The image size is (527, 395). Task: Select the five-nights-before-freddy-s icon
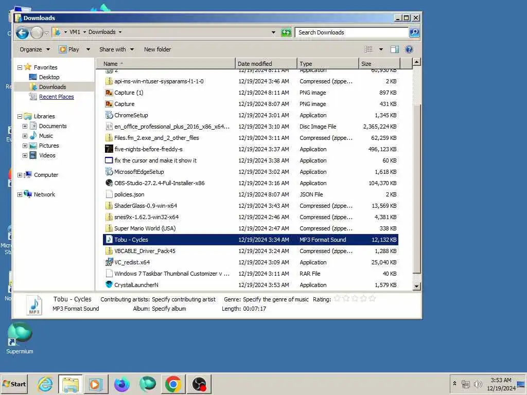pyautogui.click(x=109, y=149)
